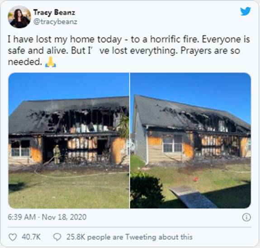The height and width of the screenshot is (248, 260).
Task: Click the reply speech bubble icon
Action: [x=57, y=237]
